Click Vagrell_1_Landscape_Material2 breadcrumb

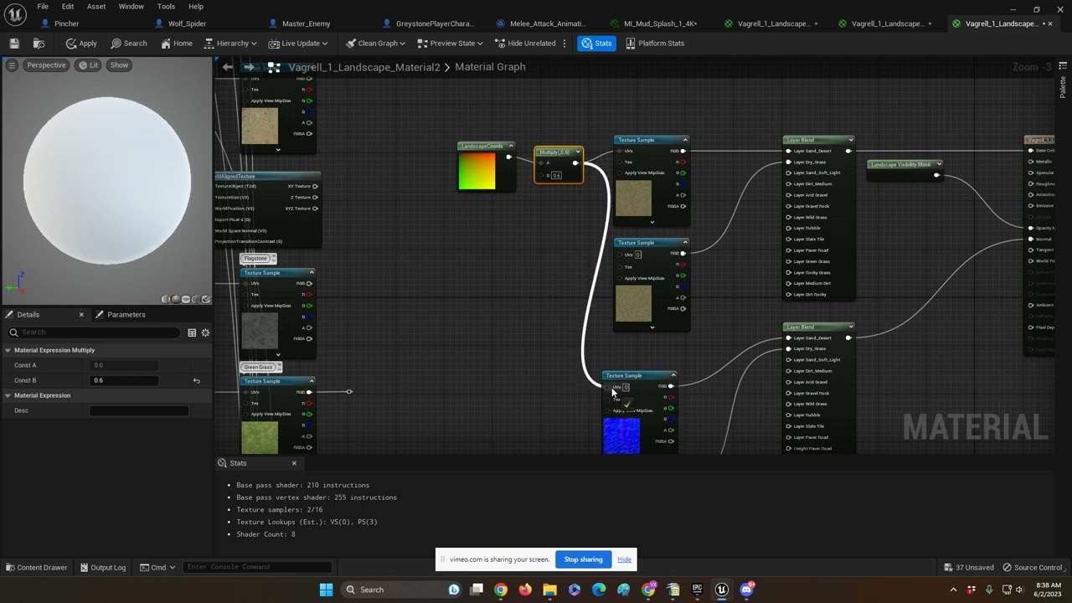click(x=364, y=67)
